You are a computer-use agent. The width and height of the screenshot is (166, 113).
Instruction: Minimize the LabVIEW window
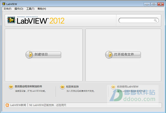147,4
